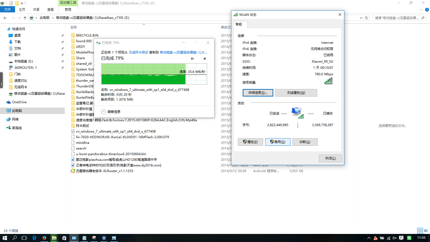Go back in Explorer navigation
The image size is (430, 242).
(x=5, y=18)
